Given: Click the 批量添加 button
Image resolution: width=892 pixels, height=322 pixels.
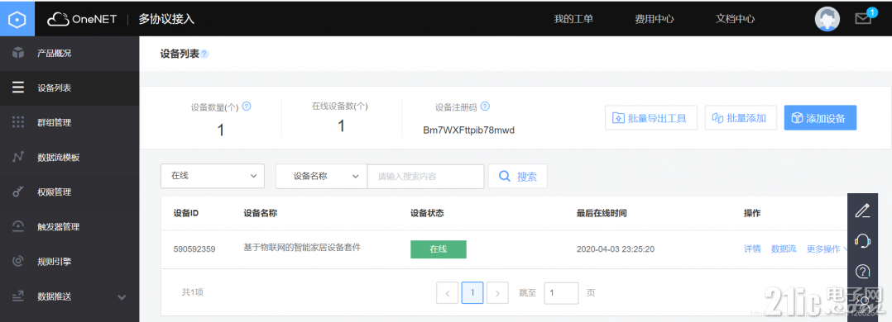Looking at the screenshot, I should tap(741, 118).
